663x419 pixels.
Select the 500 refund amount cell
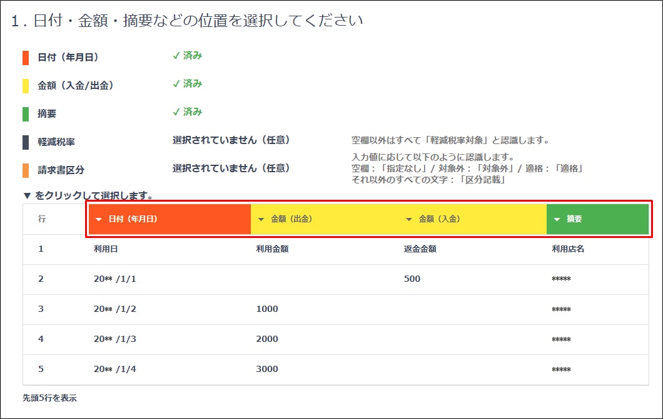(x=412, y=279)
